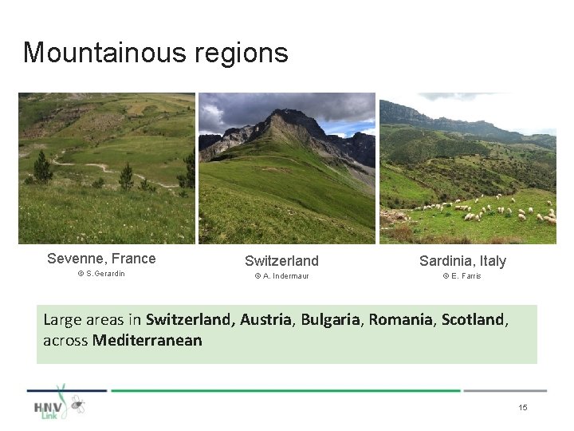Screen dimensions: 574x431
Task: Click the bold word Mediterranean
Action: pyautogui.click(x=147, y=340)
